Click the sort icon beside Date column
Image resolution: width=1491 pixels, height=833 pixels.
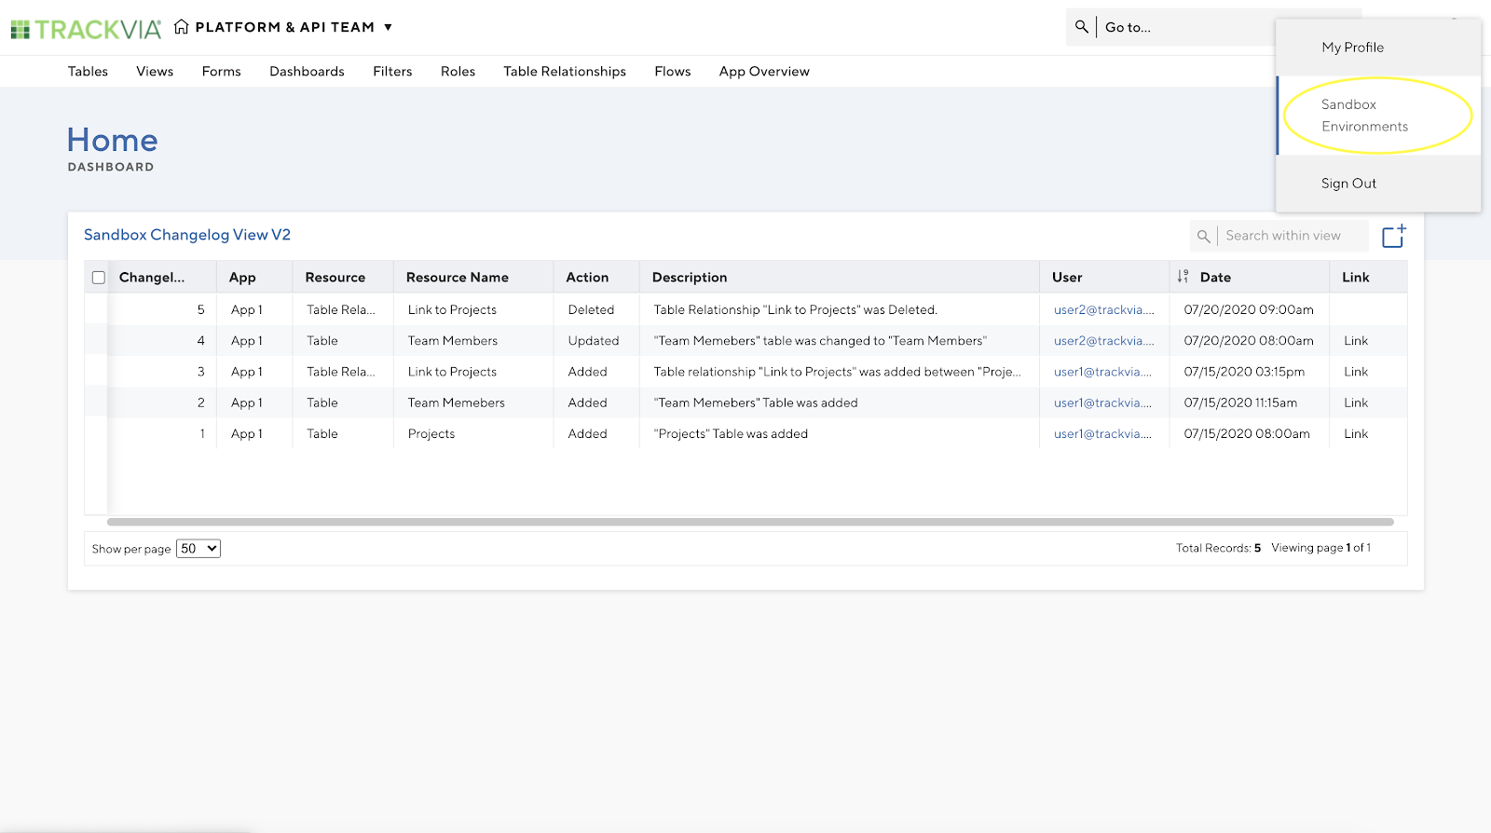click(x=1183, y=277)
